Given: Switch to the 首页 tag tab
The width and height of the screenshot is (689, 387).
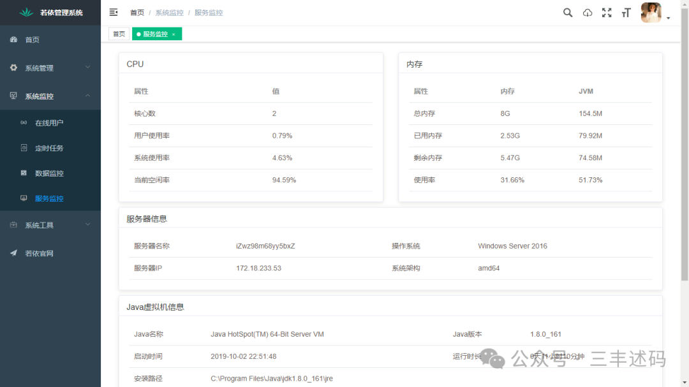Looking at the screenshot, I should pos(119,34).
